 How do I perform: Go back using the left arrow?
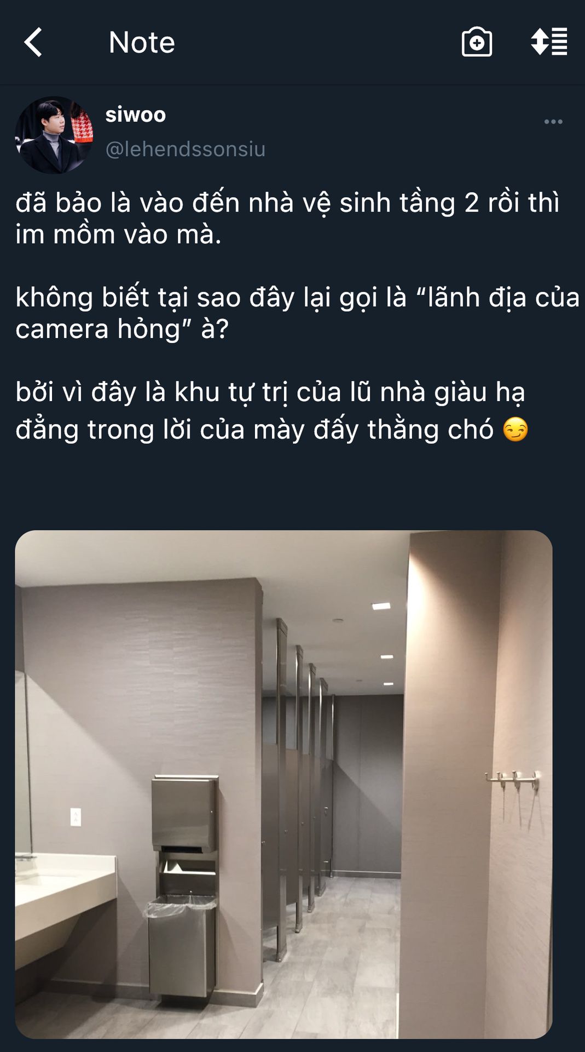pyautogui.click(x=33, y=42)
